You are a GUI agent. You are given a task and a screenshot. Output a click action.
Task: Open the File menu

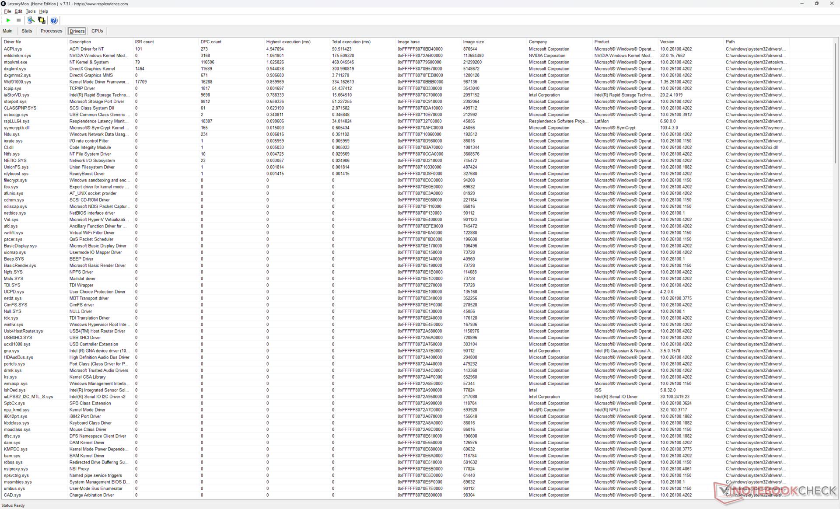pos(7,11)
